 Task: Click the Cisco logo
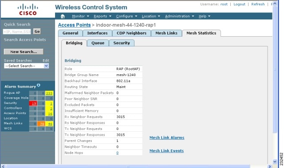point(28,10)
